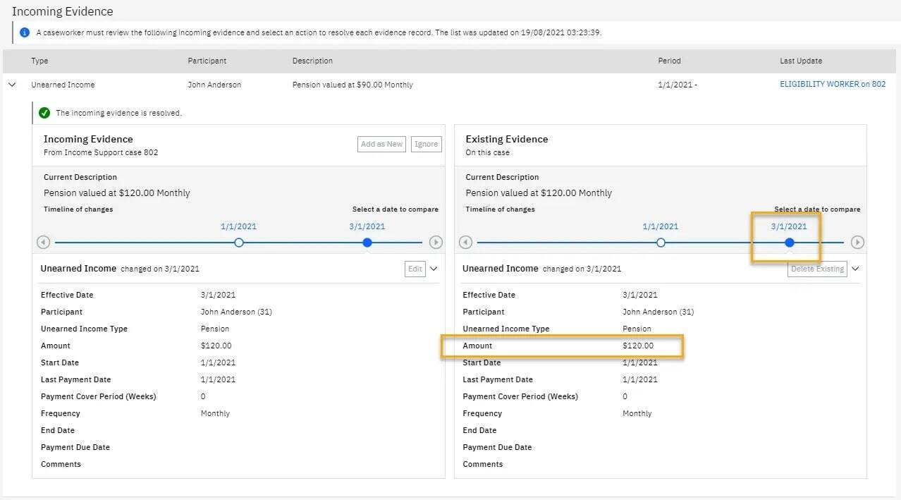Go to previous date on Incoming Evidence timeline

pos(43,243)
